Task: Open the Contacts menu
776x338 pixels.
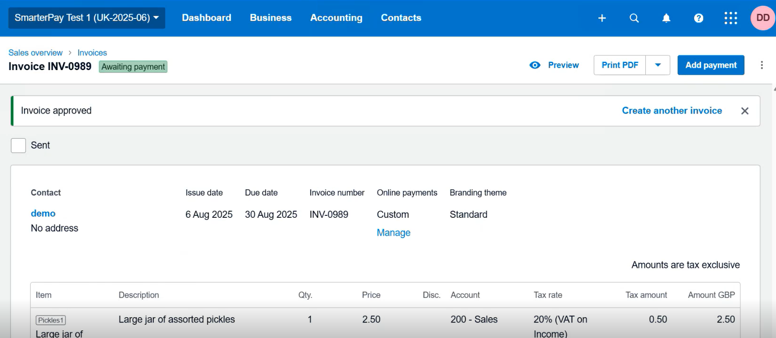Action: coord(401,18)
